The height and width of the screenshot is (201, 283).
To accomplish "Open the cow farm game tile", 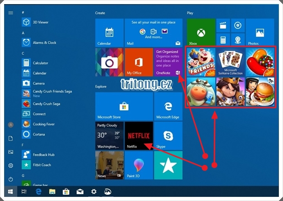I will [201, 92].
